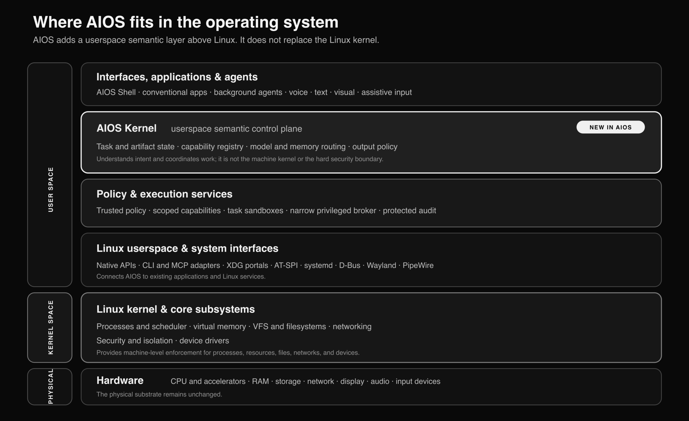Click heading 'Linux userspace & system interfaces'

tap(187, 248)
